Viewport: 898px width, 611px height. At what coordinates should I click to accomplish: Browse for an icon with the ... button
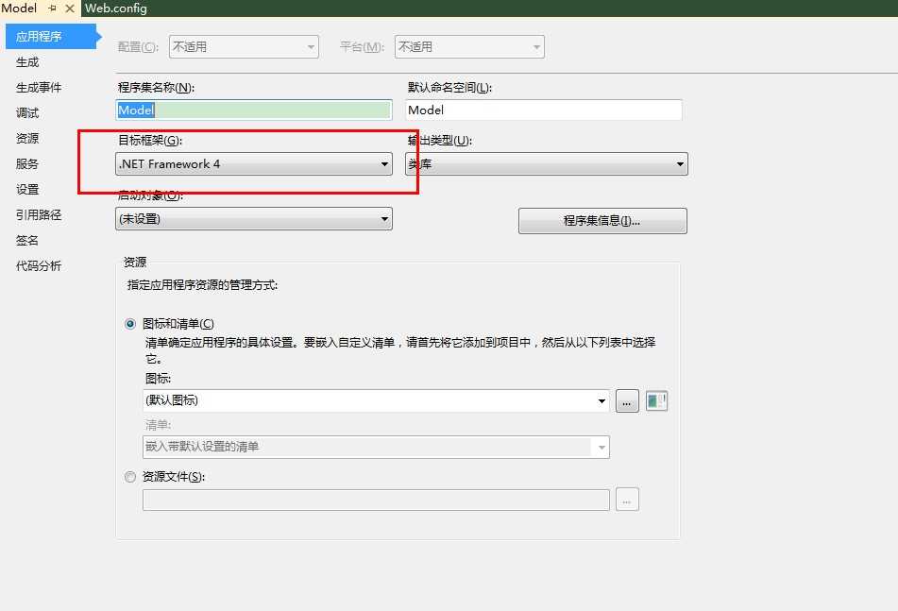click(627, 400)
